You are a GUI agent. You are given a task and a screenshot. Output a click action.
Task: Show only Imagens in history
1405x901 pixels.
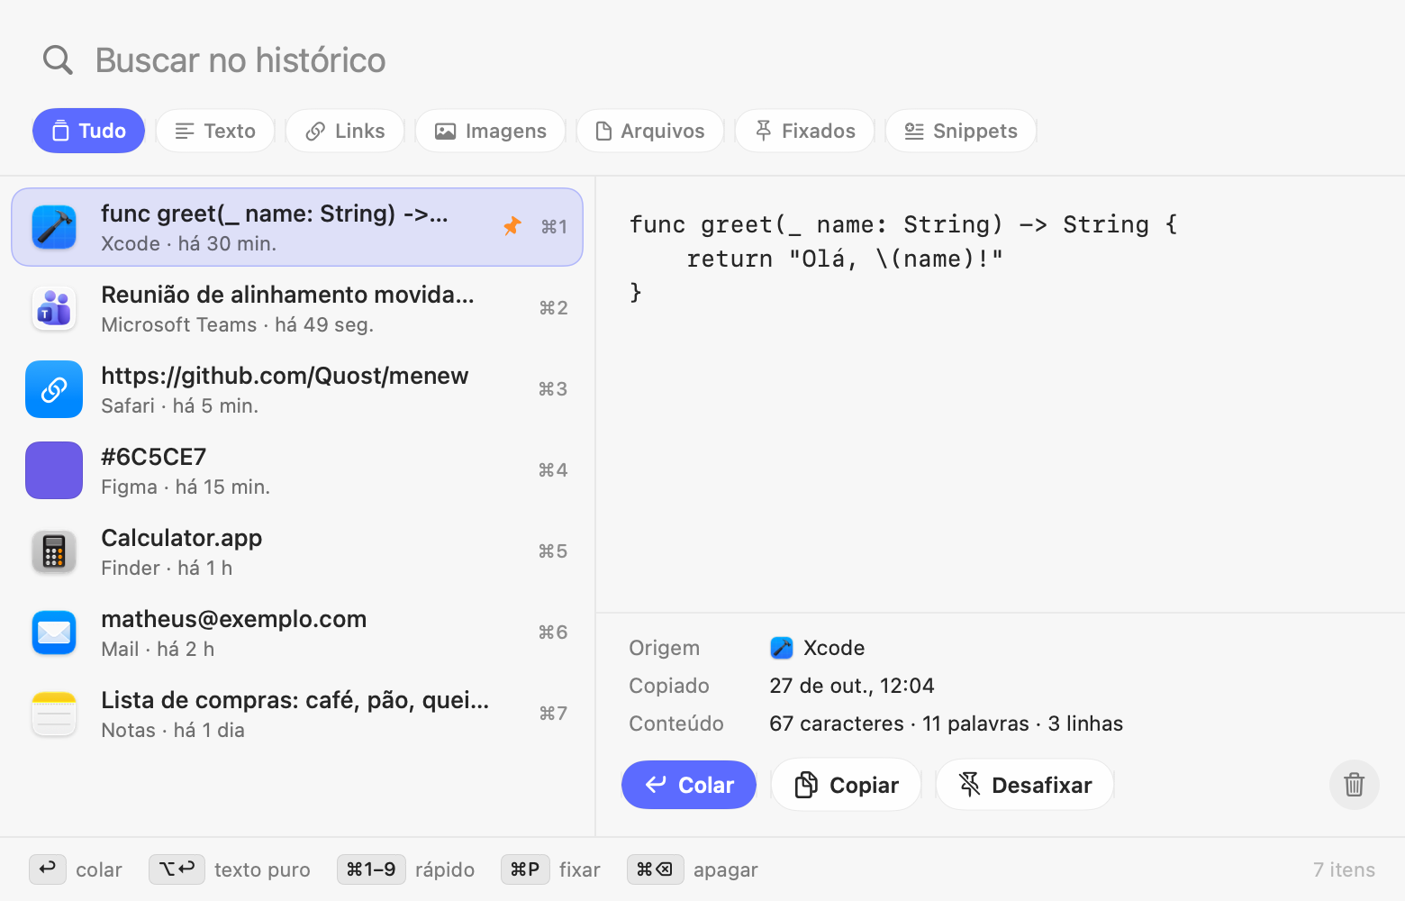(490, 131)
